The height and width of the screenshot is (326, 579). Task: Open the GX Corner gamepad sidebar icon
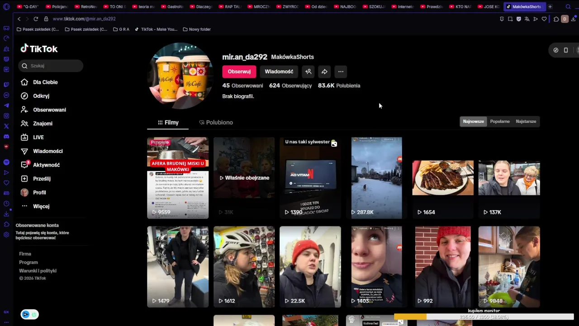click(x=6, y=28)
